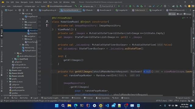This screenshot has height=109, width=195.
Task: Expand the flower-core module
Action: click(x=7, y=70)
